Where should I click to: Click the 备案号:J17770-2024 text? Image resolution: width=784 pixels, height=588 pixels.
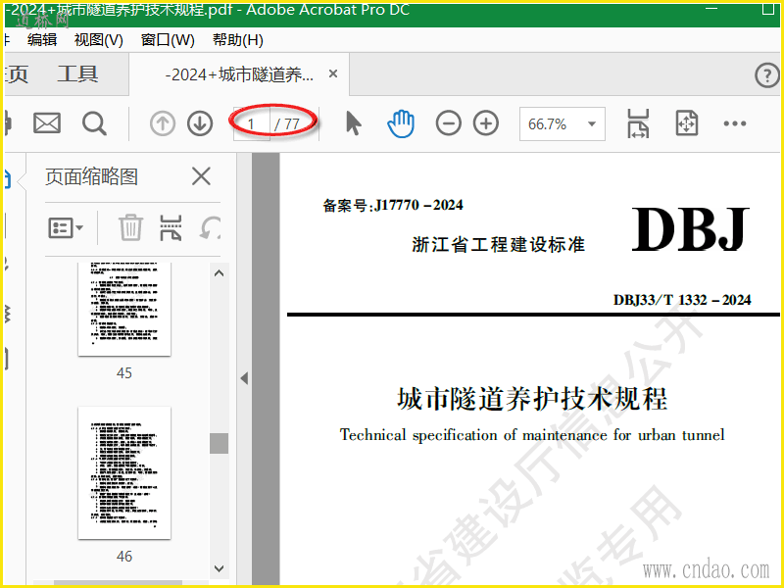(x=393, y=205)
